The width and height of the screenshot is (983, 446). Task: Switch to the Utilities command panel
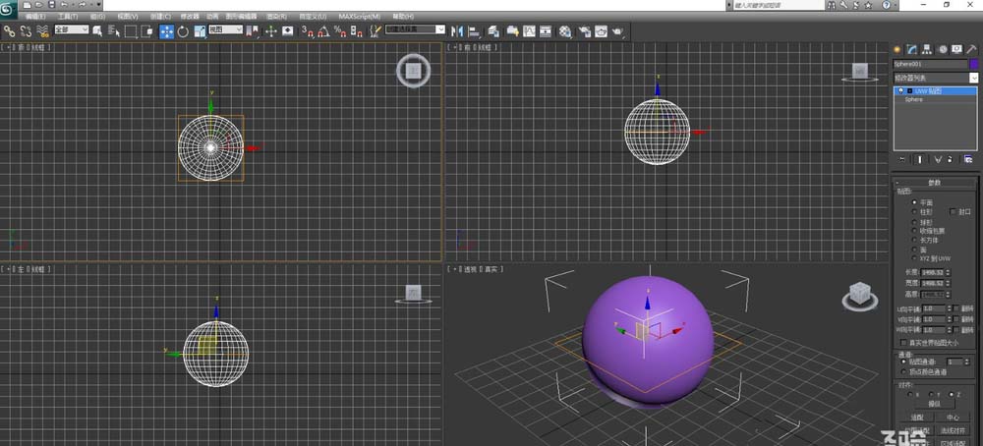[x=972, y=49]
